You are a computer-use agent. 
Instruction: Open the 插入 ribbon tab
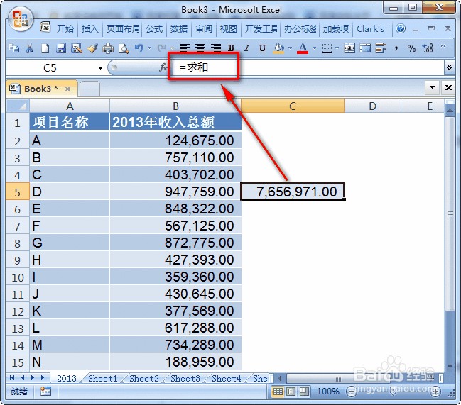(x=90, y=29)
